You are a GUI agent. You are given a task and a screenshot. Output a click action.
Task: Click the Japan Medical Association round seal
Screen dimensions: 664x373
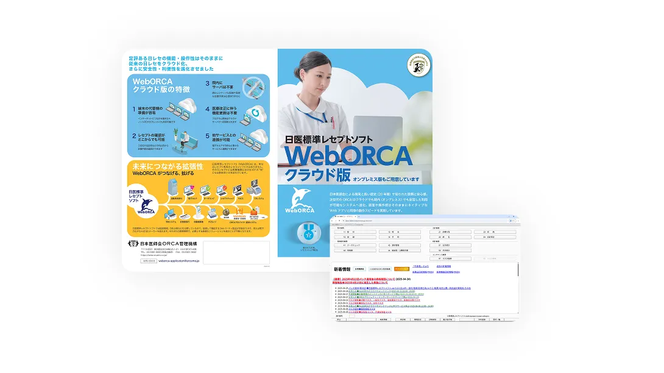419,65
